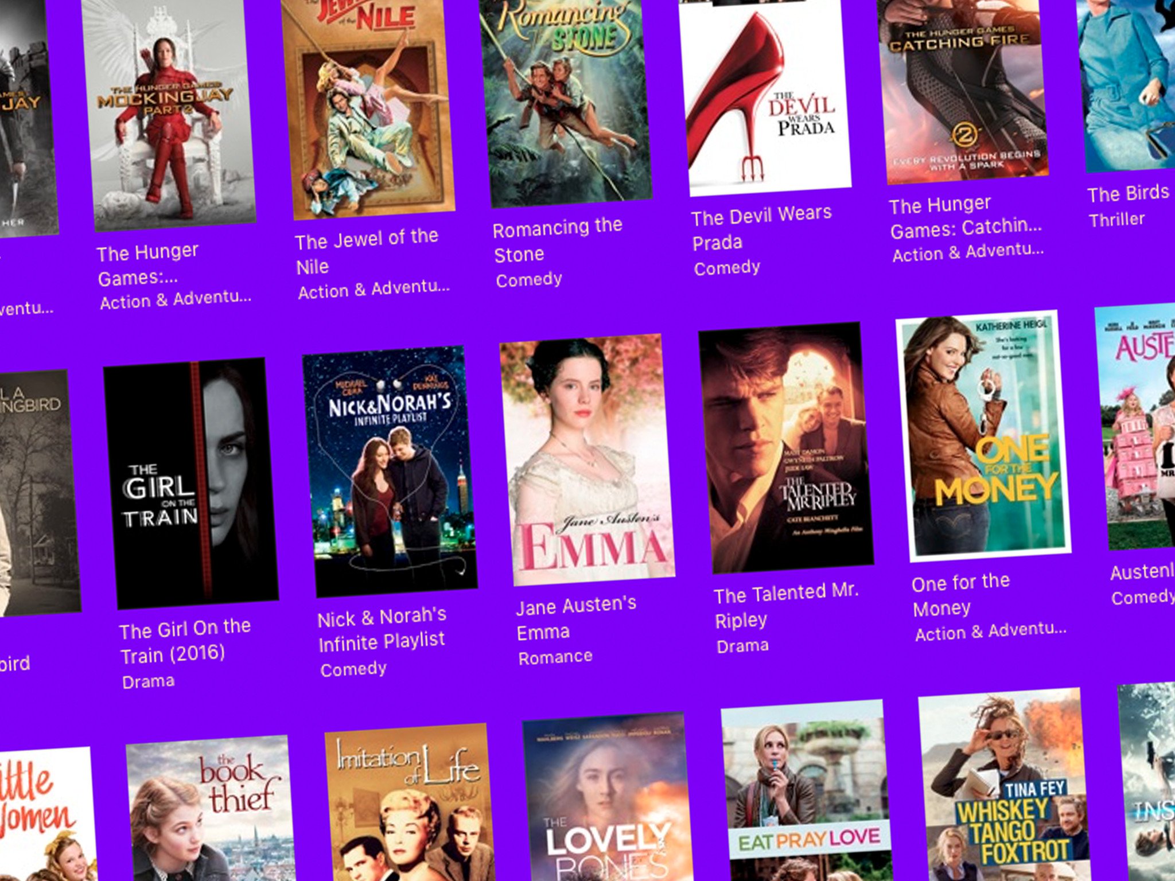Select The Jewel of the Nile poster
The height and width of the screenshot is (881, 1175).
[x=368, y=106]
